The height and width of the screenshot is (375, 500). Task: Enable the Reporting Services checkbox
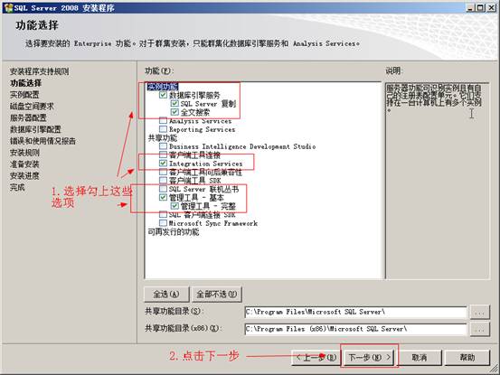click(x=163, y=129)
